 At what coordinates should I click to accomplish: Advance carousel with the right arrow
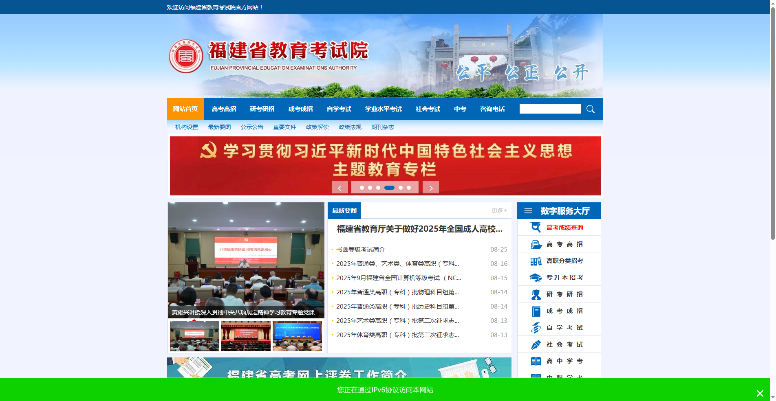[x=430, y=187]
